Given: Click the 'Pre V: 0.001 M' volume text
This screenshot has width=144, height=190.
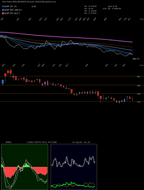Looking at the screenshot, I should click(114, 9).
